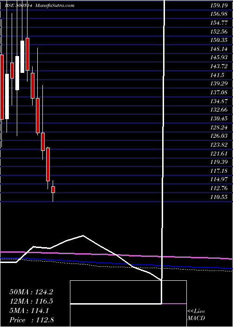Screen dimensions: 233x327
Task: Click the 132.66 price axis label
Action: [x=219, y=110]
